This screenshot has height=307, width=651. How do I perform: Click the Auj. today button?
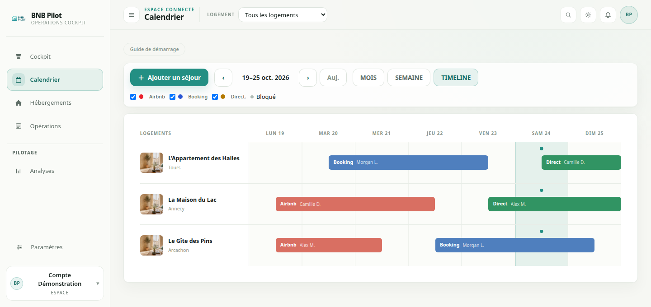333,78
